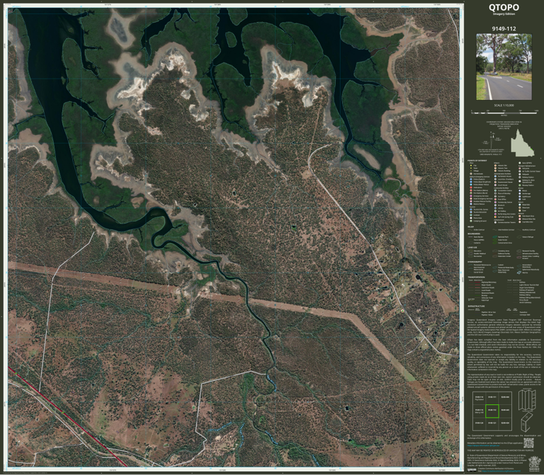Click the Homestead symbol in legend
Screen dimensions: 544x475
point(471,173)
